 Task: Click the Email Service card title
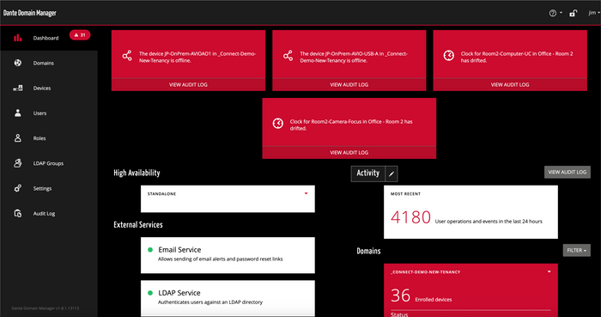(x=179, y=250)
